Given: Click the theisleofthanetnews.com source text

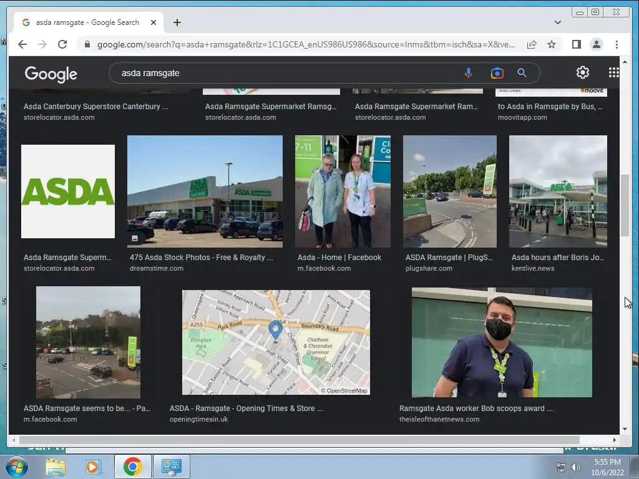Looking at the screenshot, I should pyautogui.click(x=439, y=419).
